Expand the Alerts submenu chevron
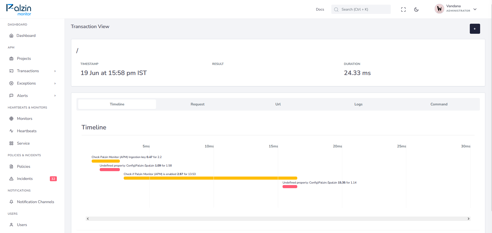Viewport: 492px width, 233px height. point(55,96)
